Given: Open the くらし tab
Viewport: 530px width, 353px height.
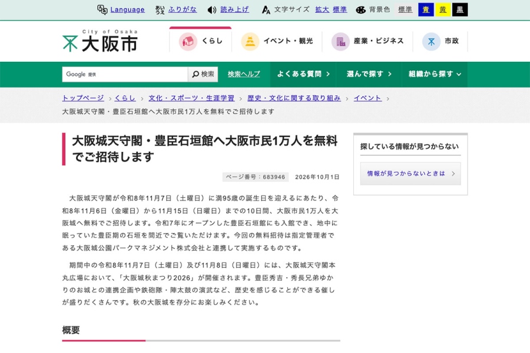Looking at the screenshot, I should (x=200, y=41).
